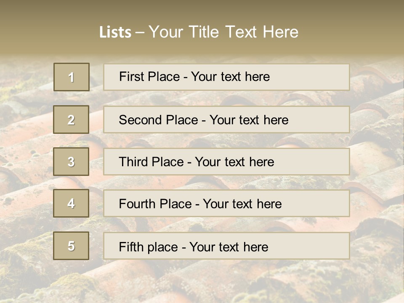Screen dimensions: 404x303
Task: Click the tan header band above the title
Action: pos(202,10)
